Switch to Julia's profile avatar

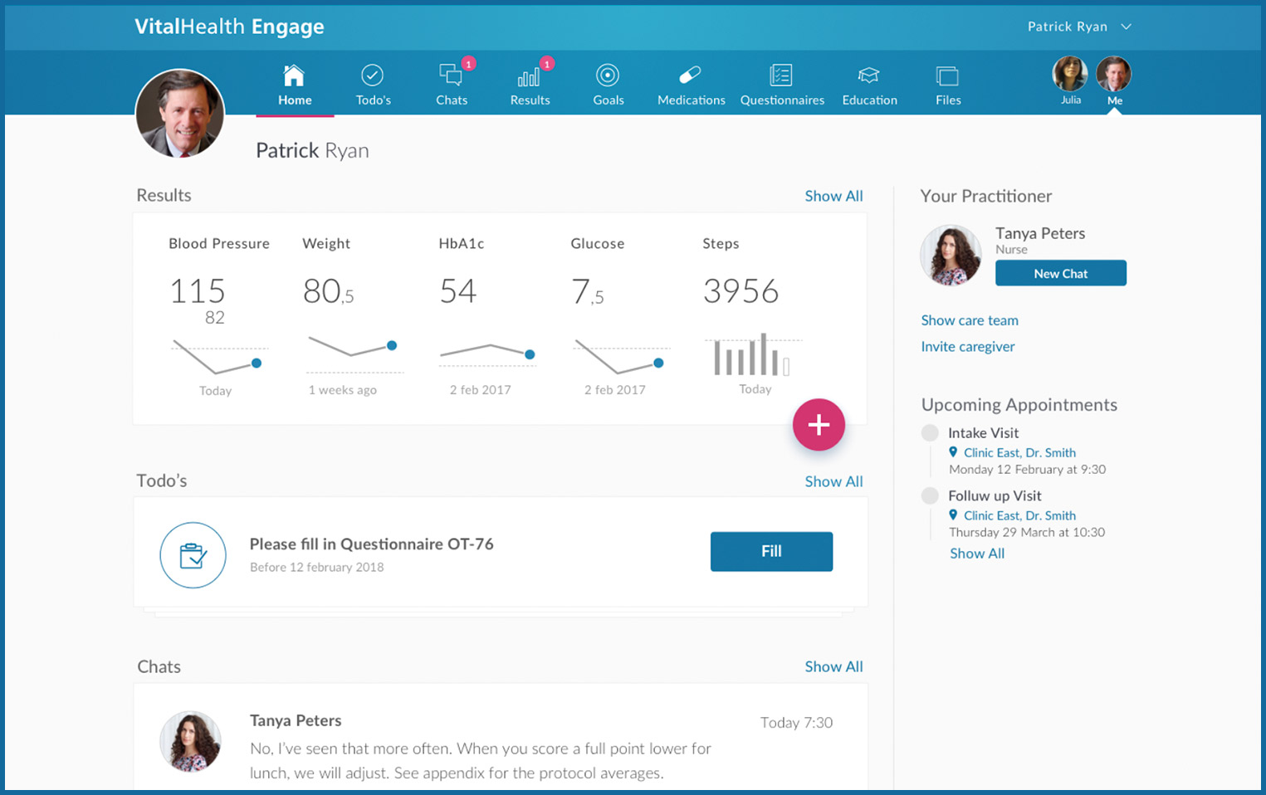click(1070, 74)
